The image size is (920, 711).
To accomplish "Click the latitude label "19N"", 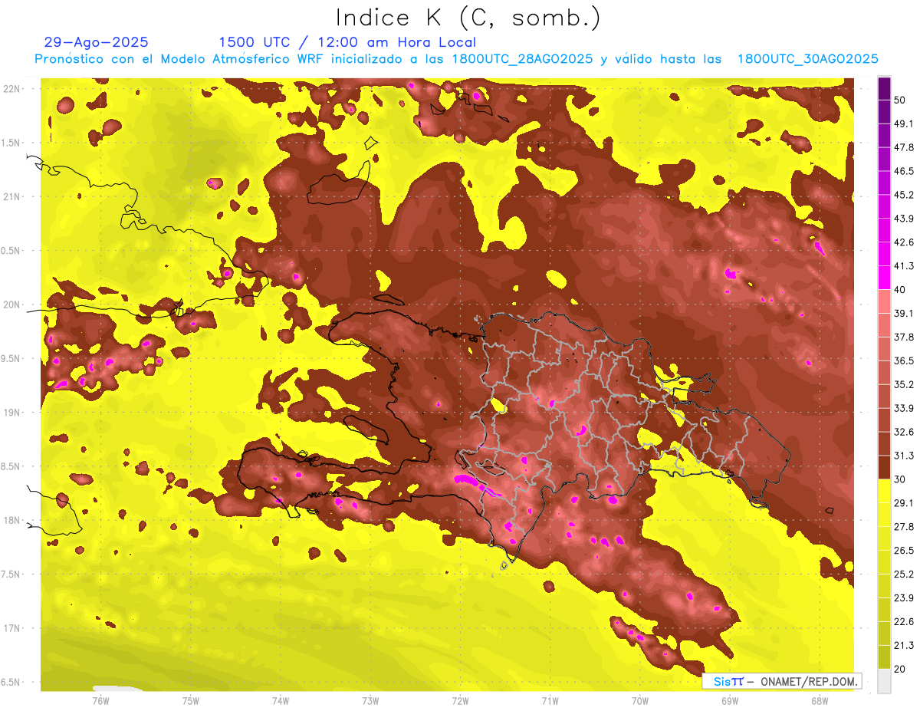I will click(12, 413).
